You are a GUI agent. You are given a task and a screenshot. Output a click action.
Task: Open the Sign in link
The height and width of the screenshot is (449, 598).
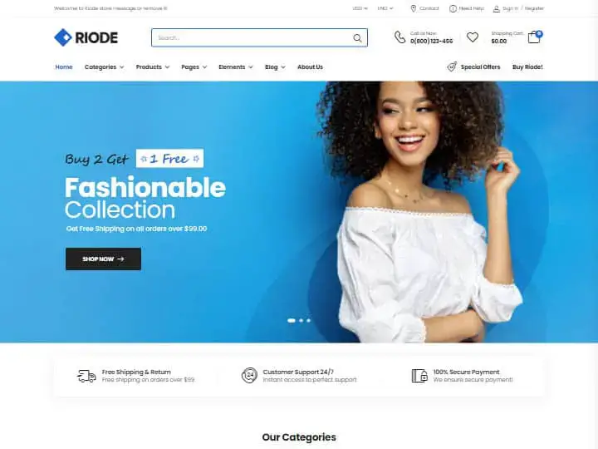click(x=510, y=8)
